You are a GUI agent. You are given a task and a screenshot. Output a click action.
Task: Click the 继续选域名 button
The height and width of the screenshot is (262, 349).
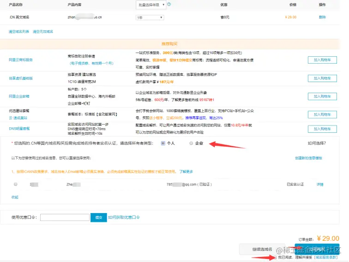(x=262, y=250)
